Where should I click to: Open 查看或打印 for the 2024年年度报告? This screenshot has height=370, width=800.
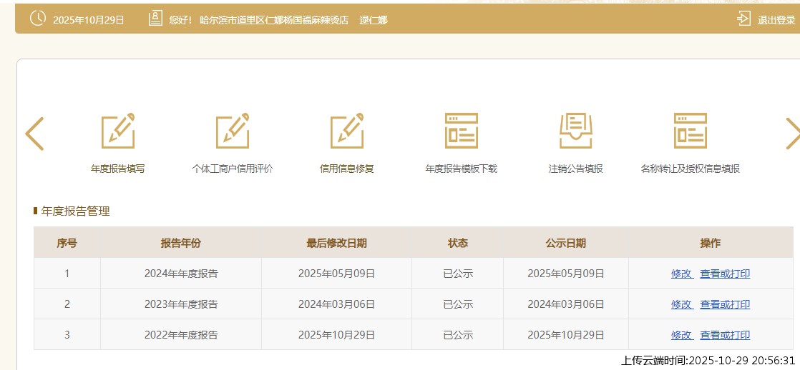[725, 274]
